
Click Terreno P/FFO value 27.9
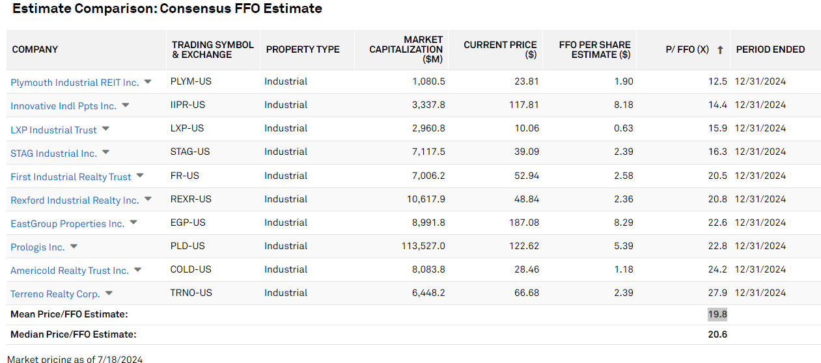(717, 293)
